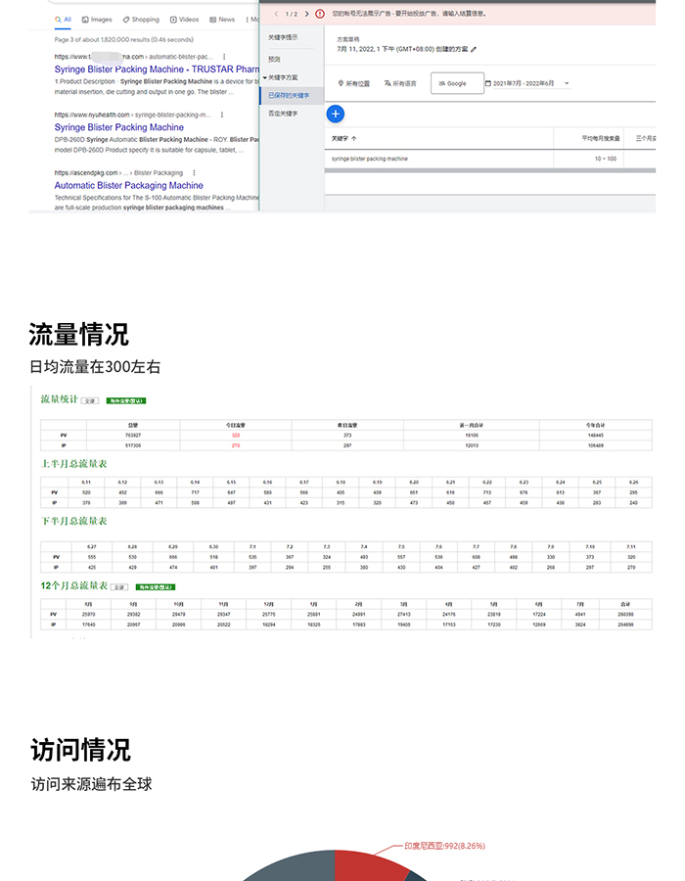This screenshot has height=881, width=685.
Task: Click 流量情况 section heading
Action: click(79, 335)
